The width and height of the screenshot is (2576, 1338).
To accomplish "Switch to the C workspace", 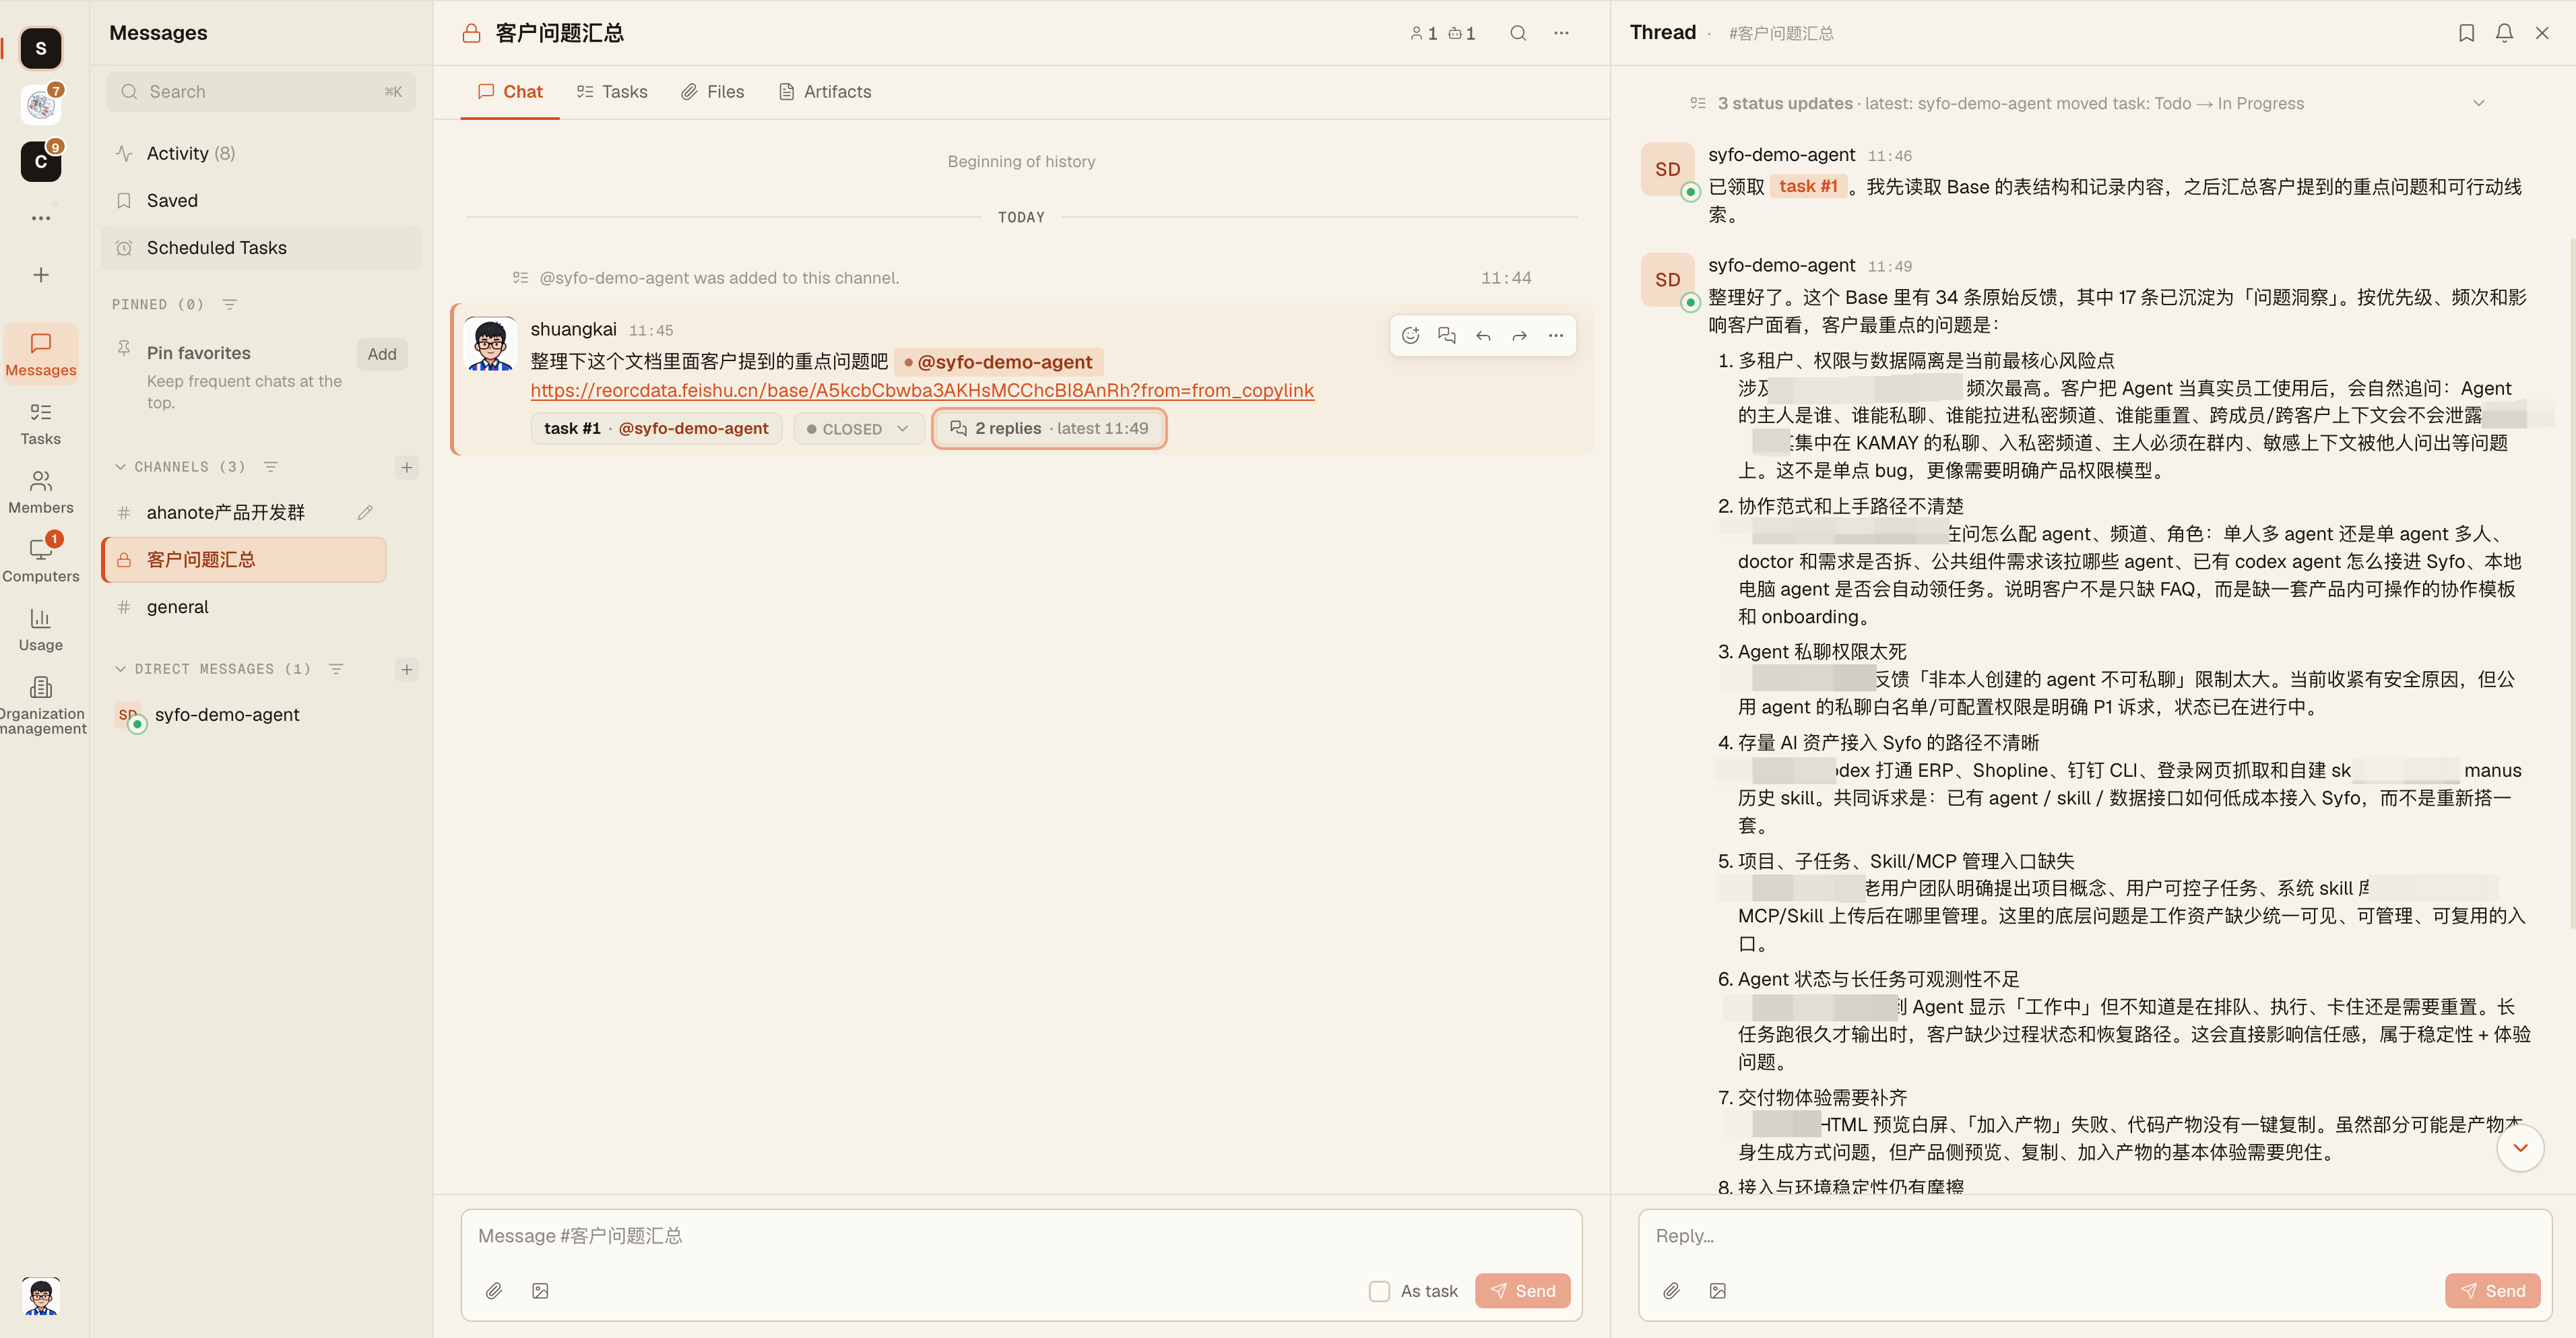I will [40, 161].
